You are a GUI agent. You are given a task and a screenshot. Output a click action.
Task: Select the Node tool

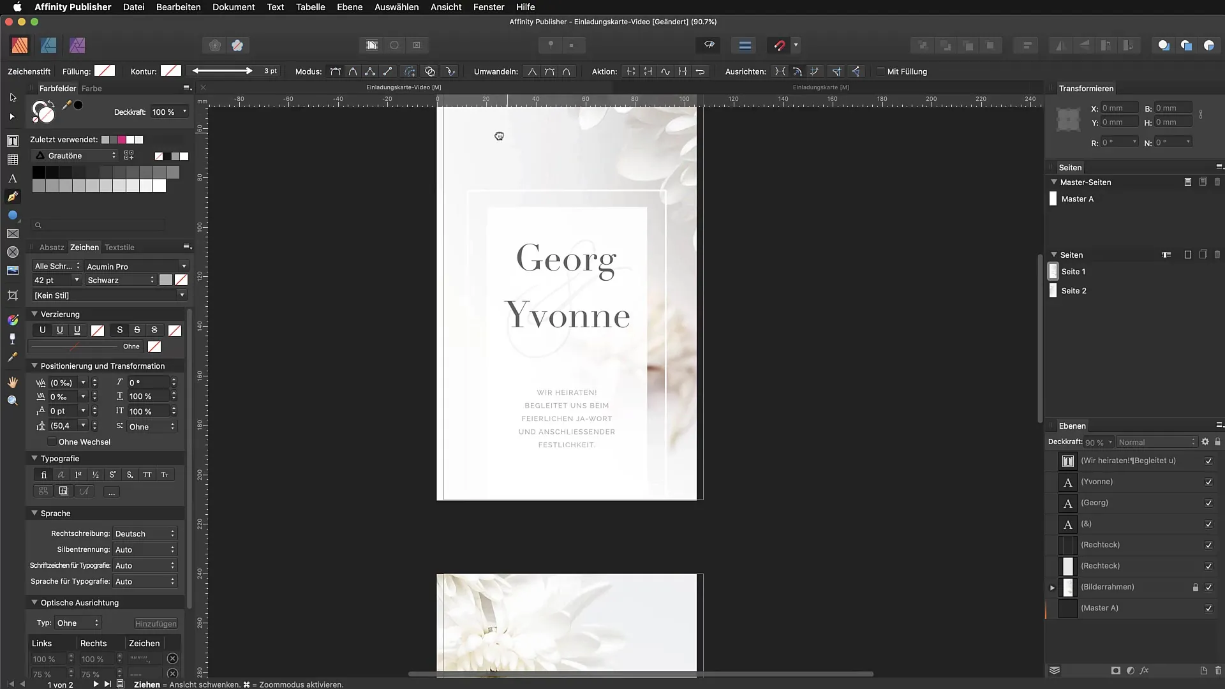(x=13, y=117)
